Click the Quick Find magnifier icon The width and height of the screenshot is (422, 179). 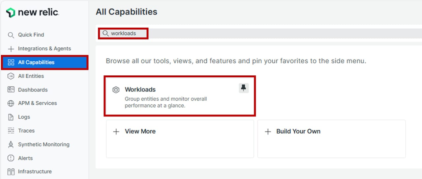tap(11, 35)
